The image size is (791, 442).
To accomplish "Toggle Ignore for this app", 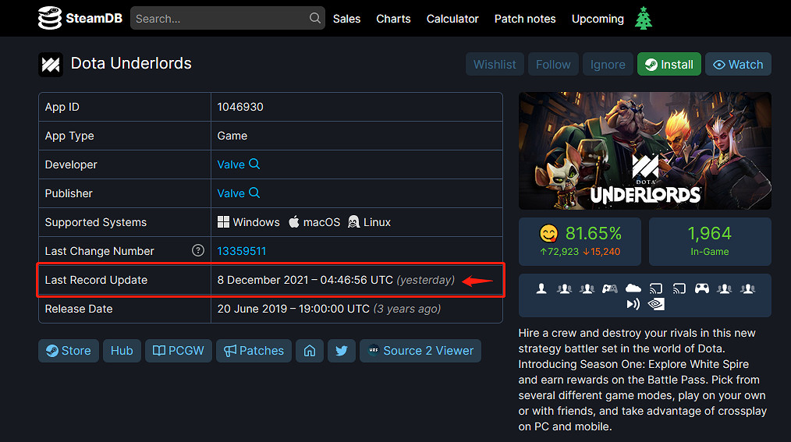I will (608, 65).
